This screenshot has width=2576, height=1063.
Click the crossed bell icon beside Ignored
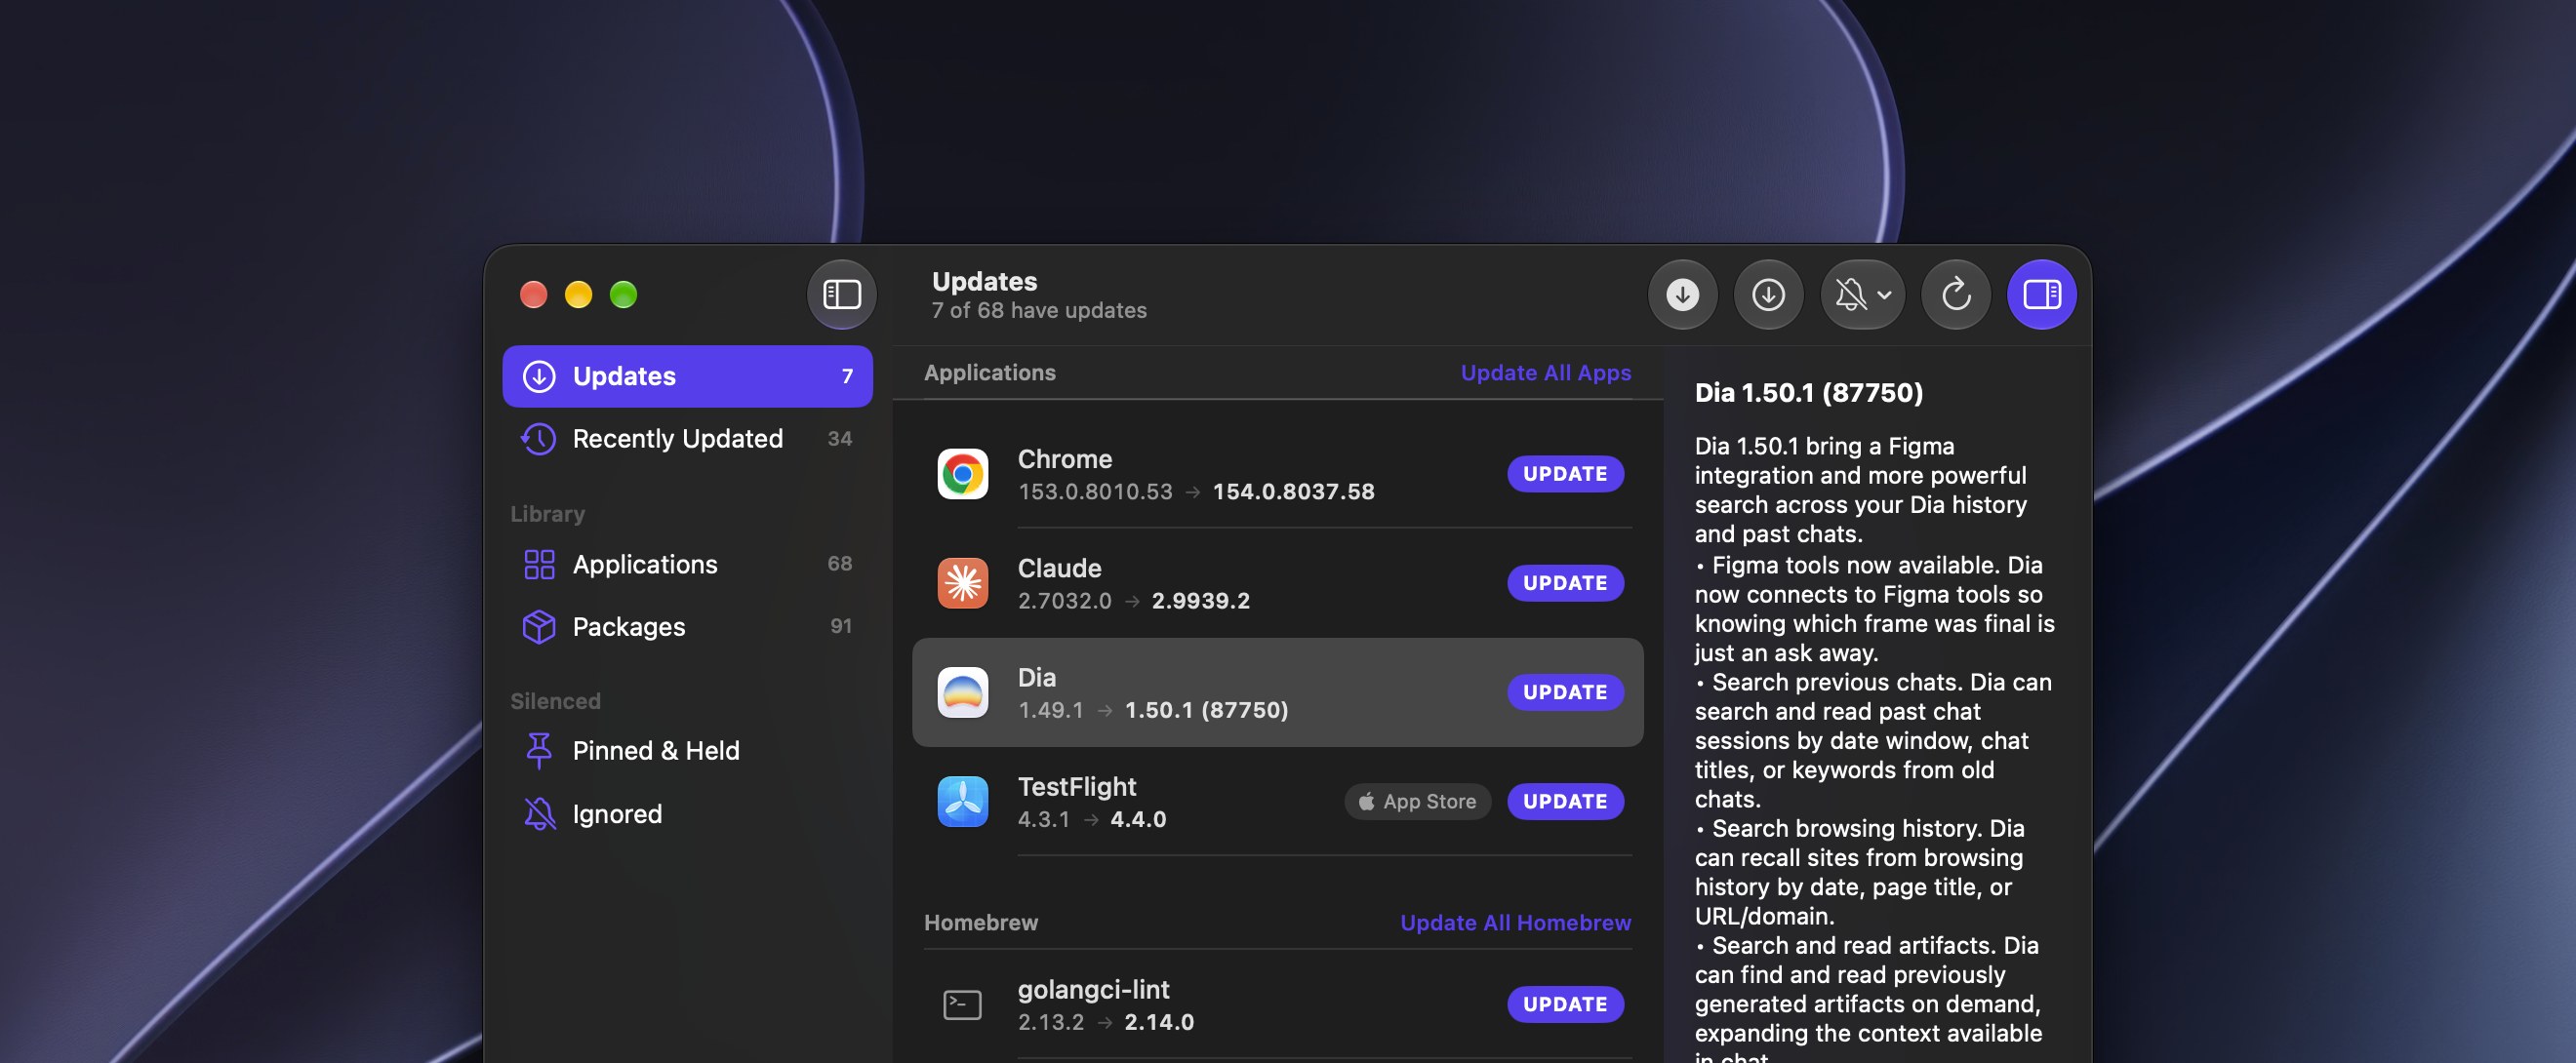point(539,814)
